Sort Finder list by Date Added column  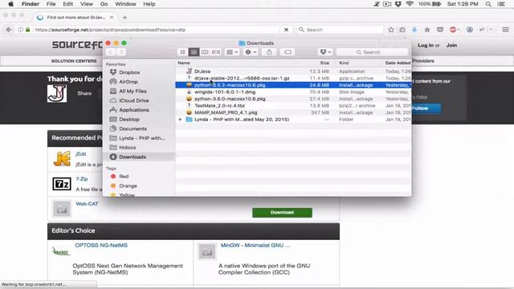(398, 63)
